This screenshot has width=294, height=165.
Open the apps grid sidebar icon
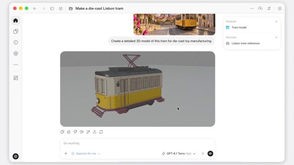tap(16, 78)
